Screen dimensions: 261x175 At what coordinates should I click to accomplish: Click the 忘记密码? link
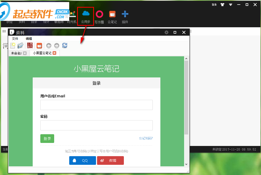[146, 138]
